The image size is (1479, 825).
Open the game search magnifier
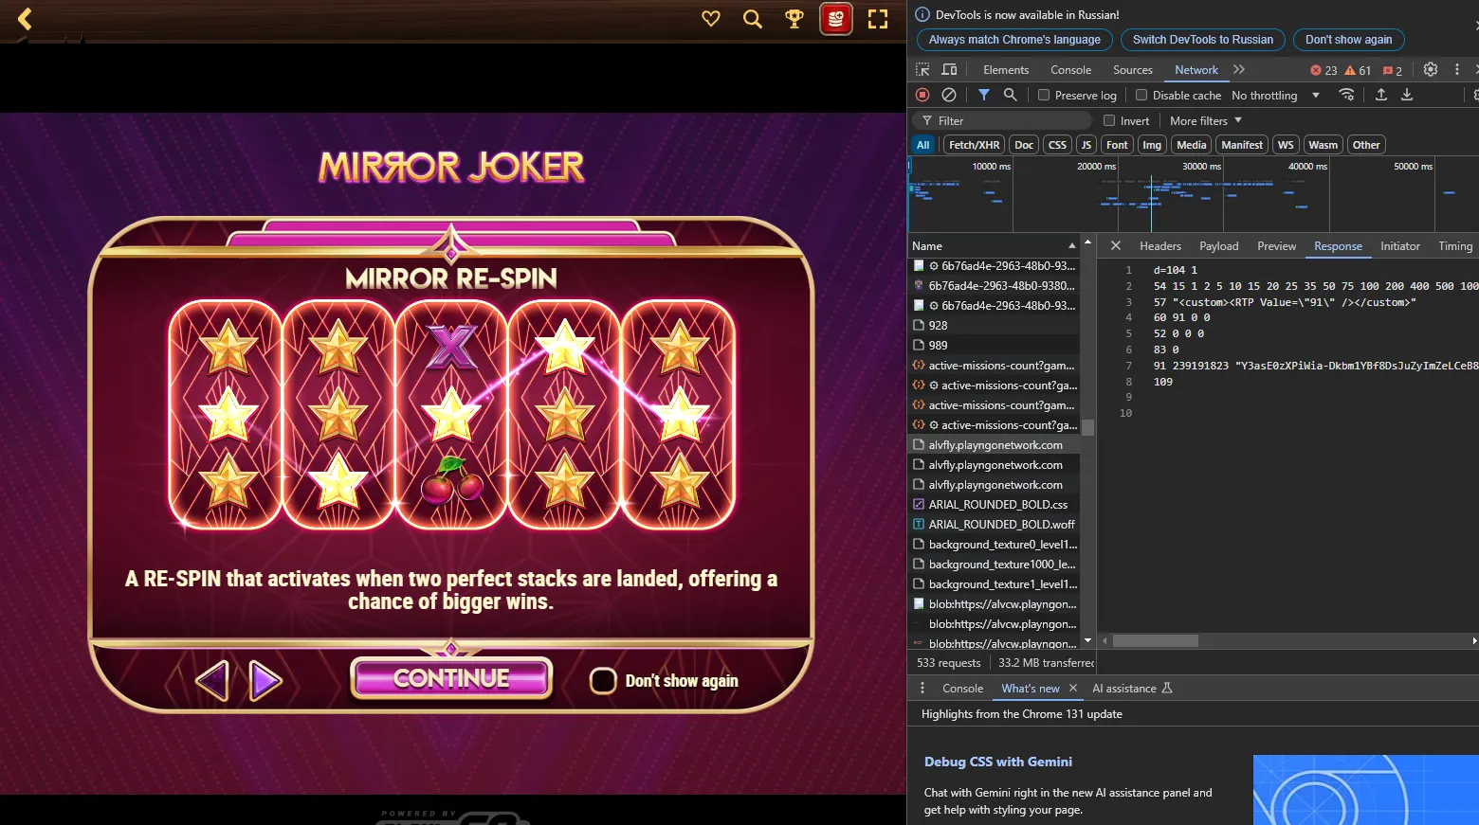pos(753,19)
